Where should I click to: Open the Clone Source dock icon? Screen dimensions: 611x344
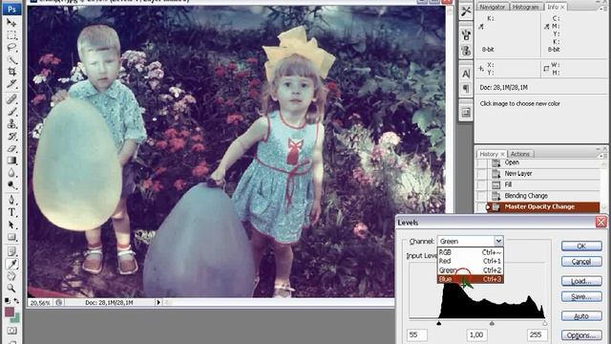(466, 51)
